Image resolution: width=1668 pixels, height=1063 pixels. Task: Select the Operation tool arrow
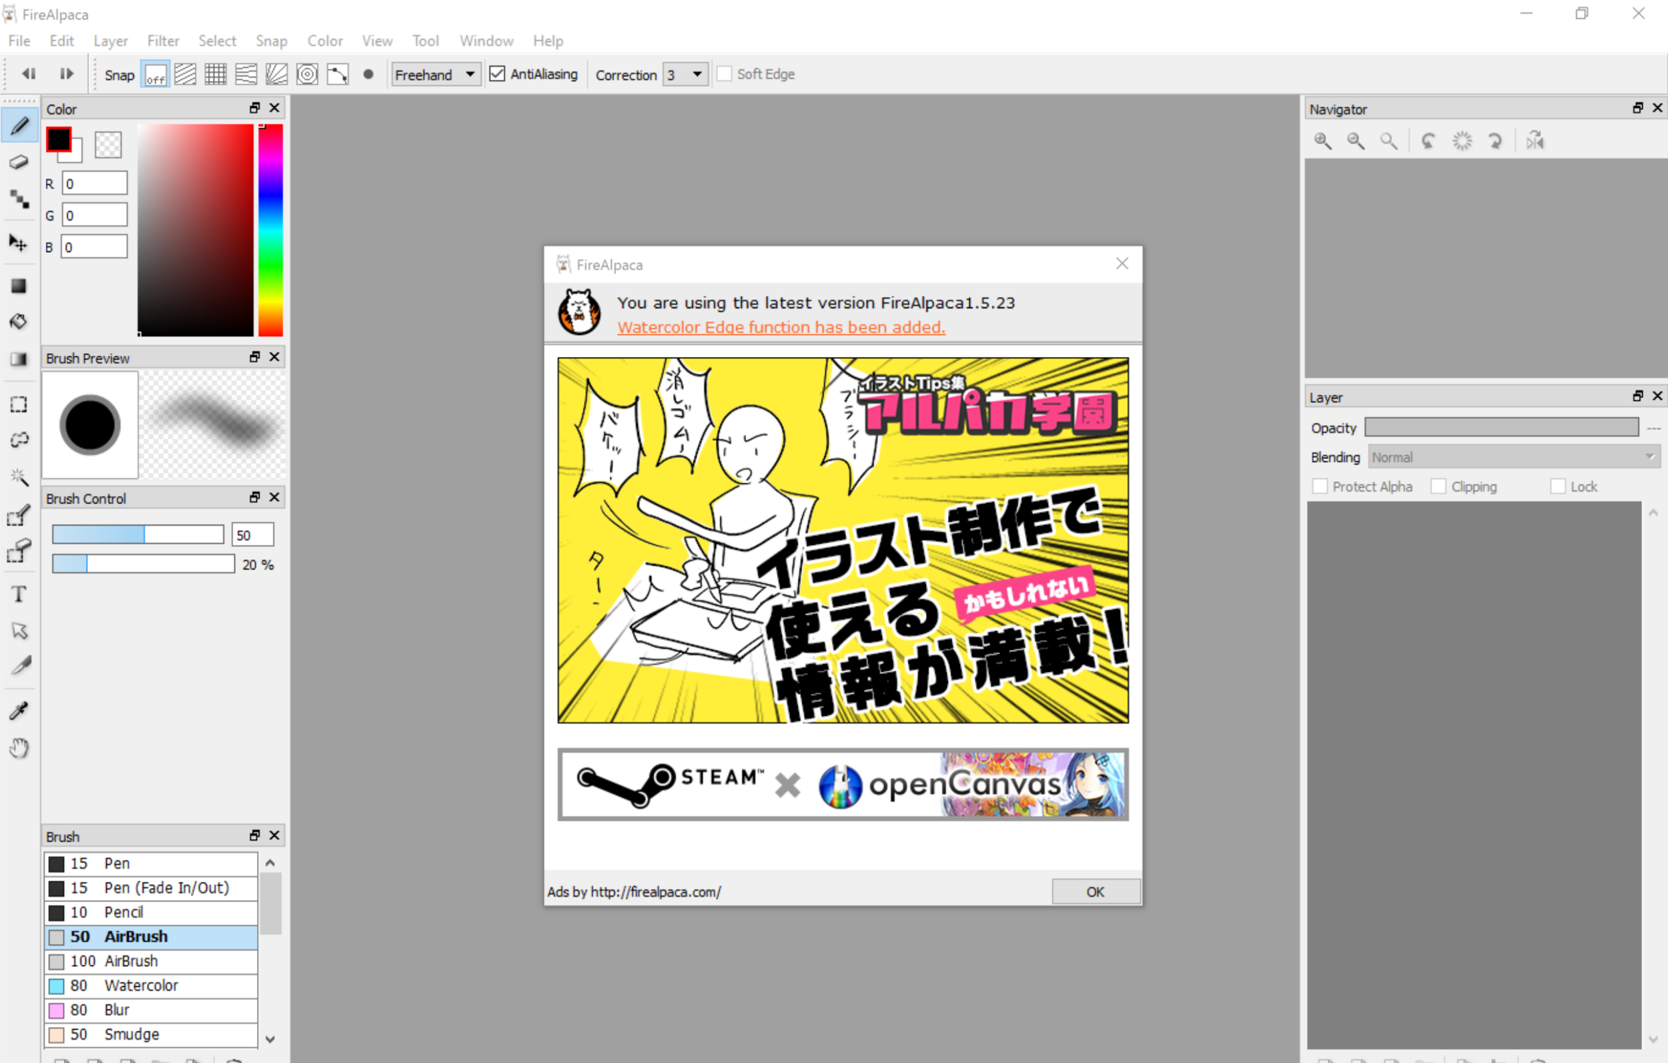coord(19,631)
